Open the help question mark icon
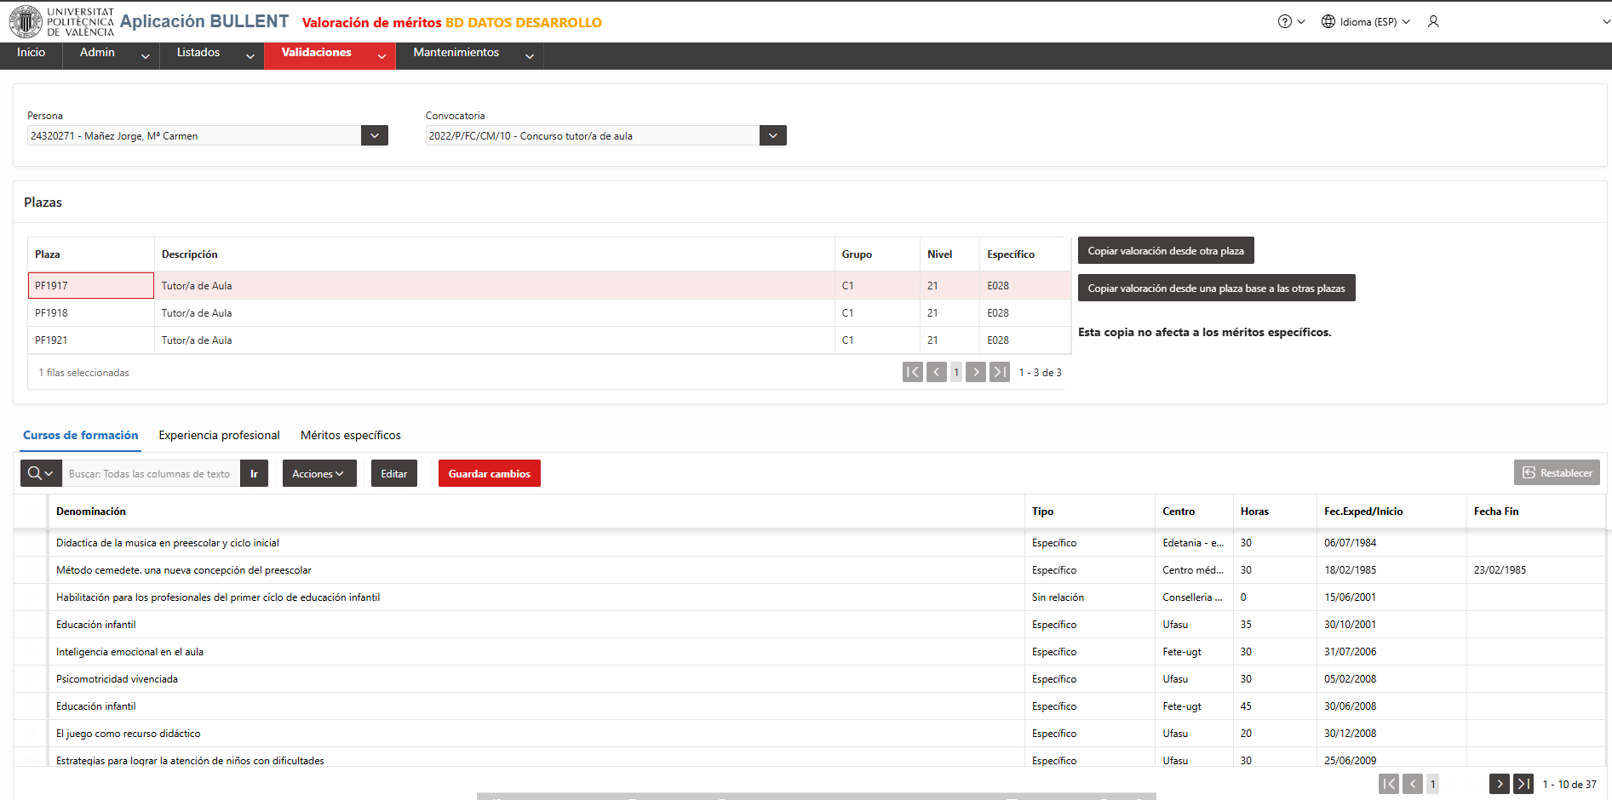This screenshot has height=800, width=1612. [1284, 22]
